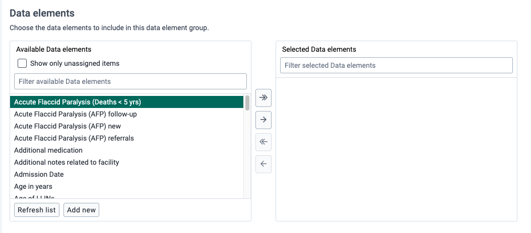
Task: Select Acute Flaccid Paralysis (AFP) follow-up item
Action: pos(126,114)
